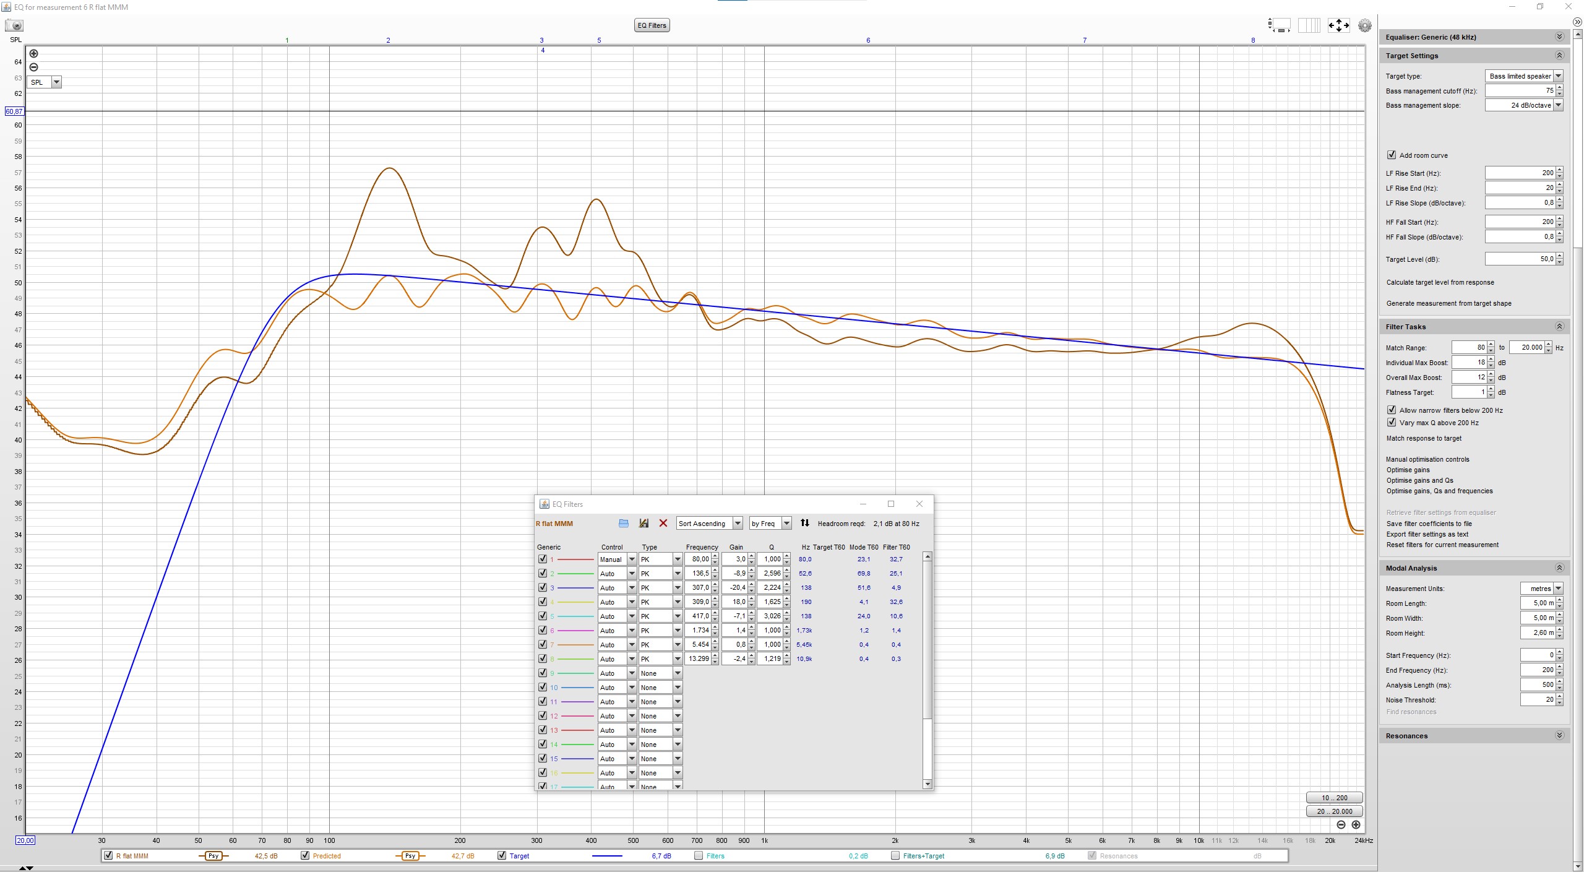Increase Target Level stepper up arrow
The image size is (1584, 872).
point(1559,256)
